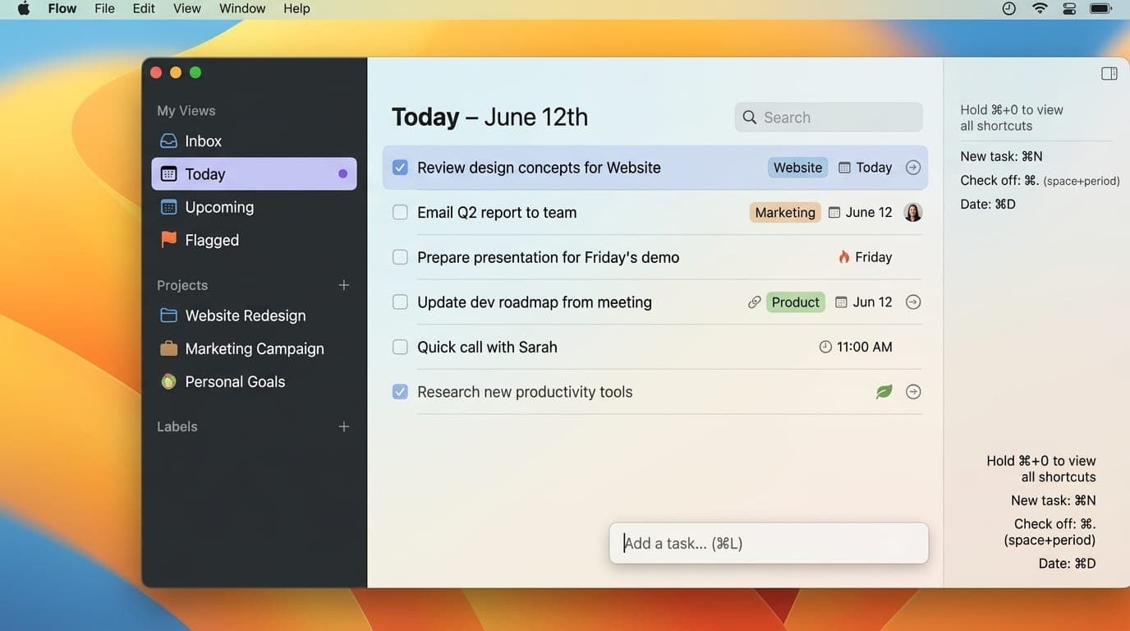Click in the Add a task field
The height and width of the screenshot is (631, 1130).
tap(769, 543)
